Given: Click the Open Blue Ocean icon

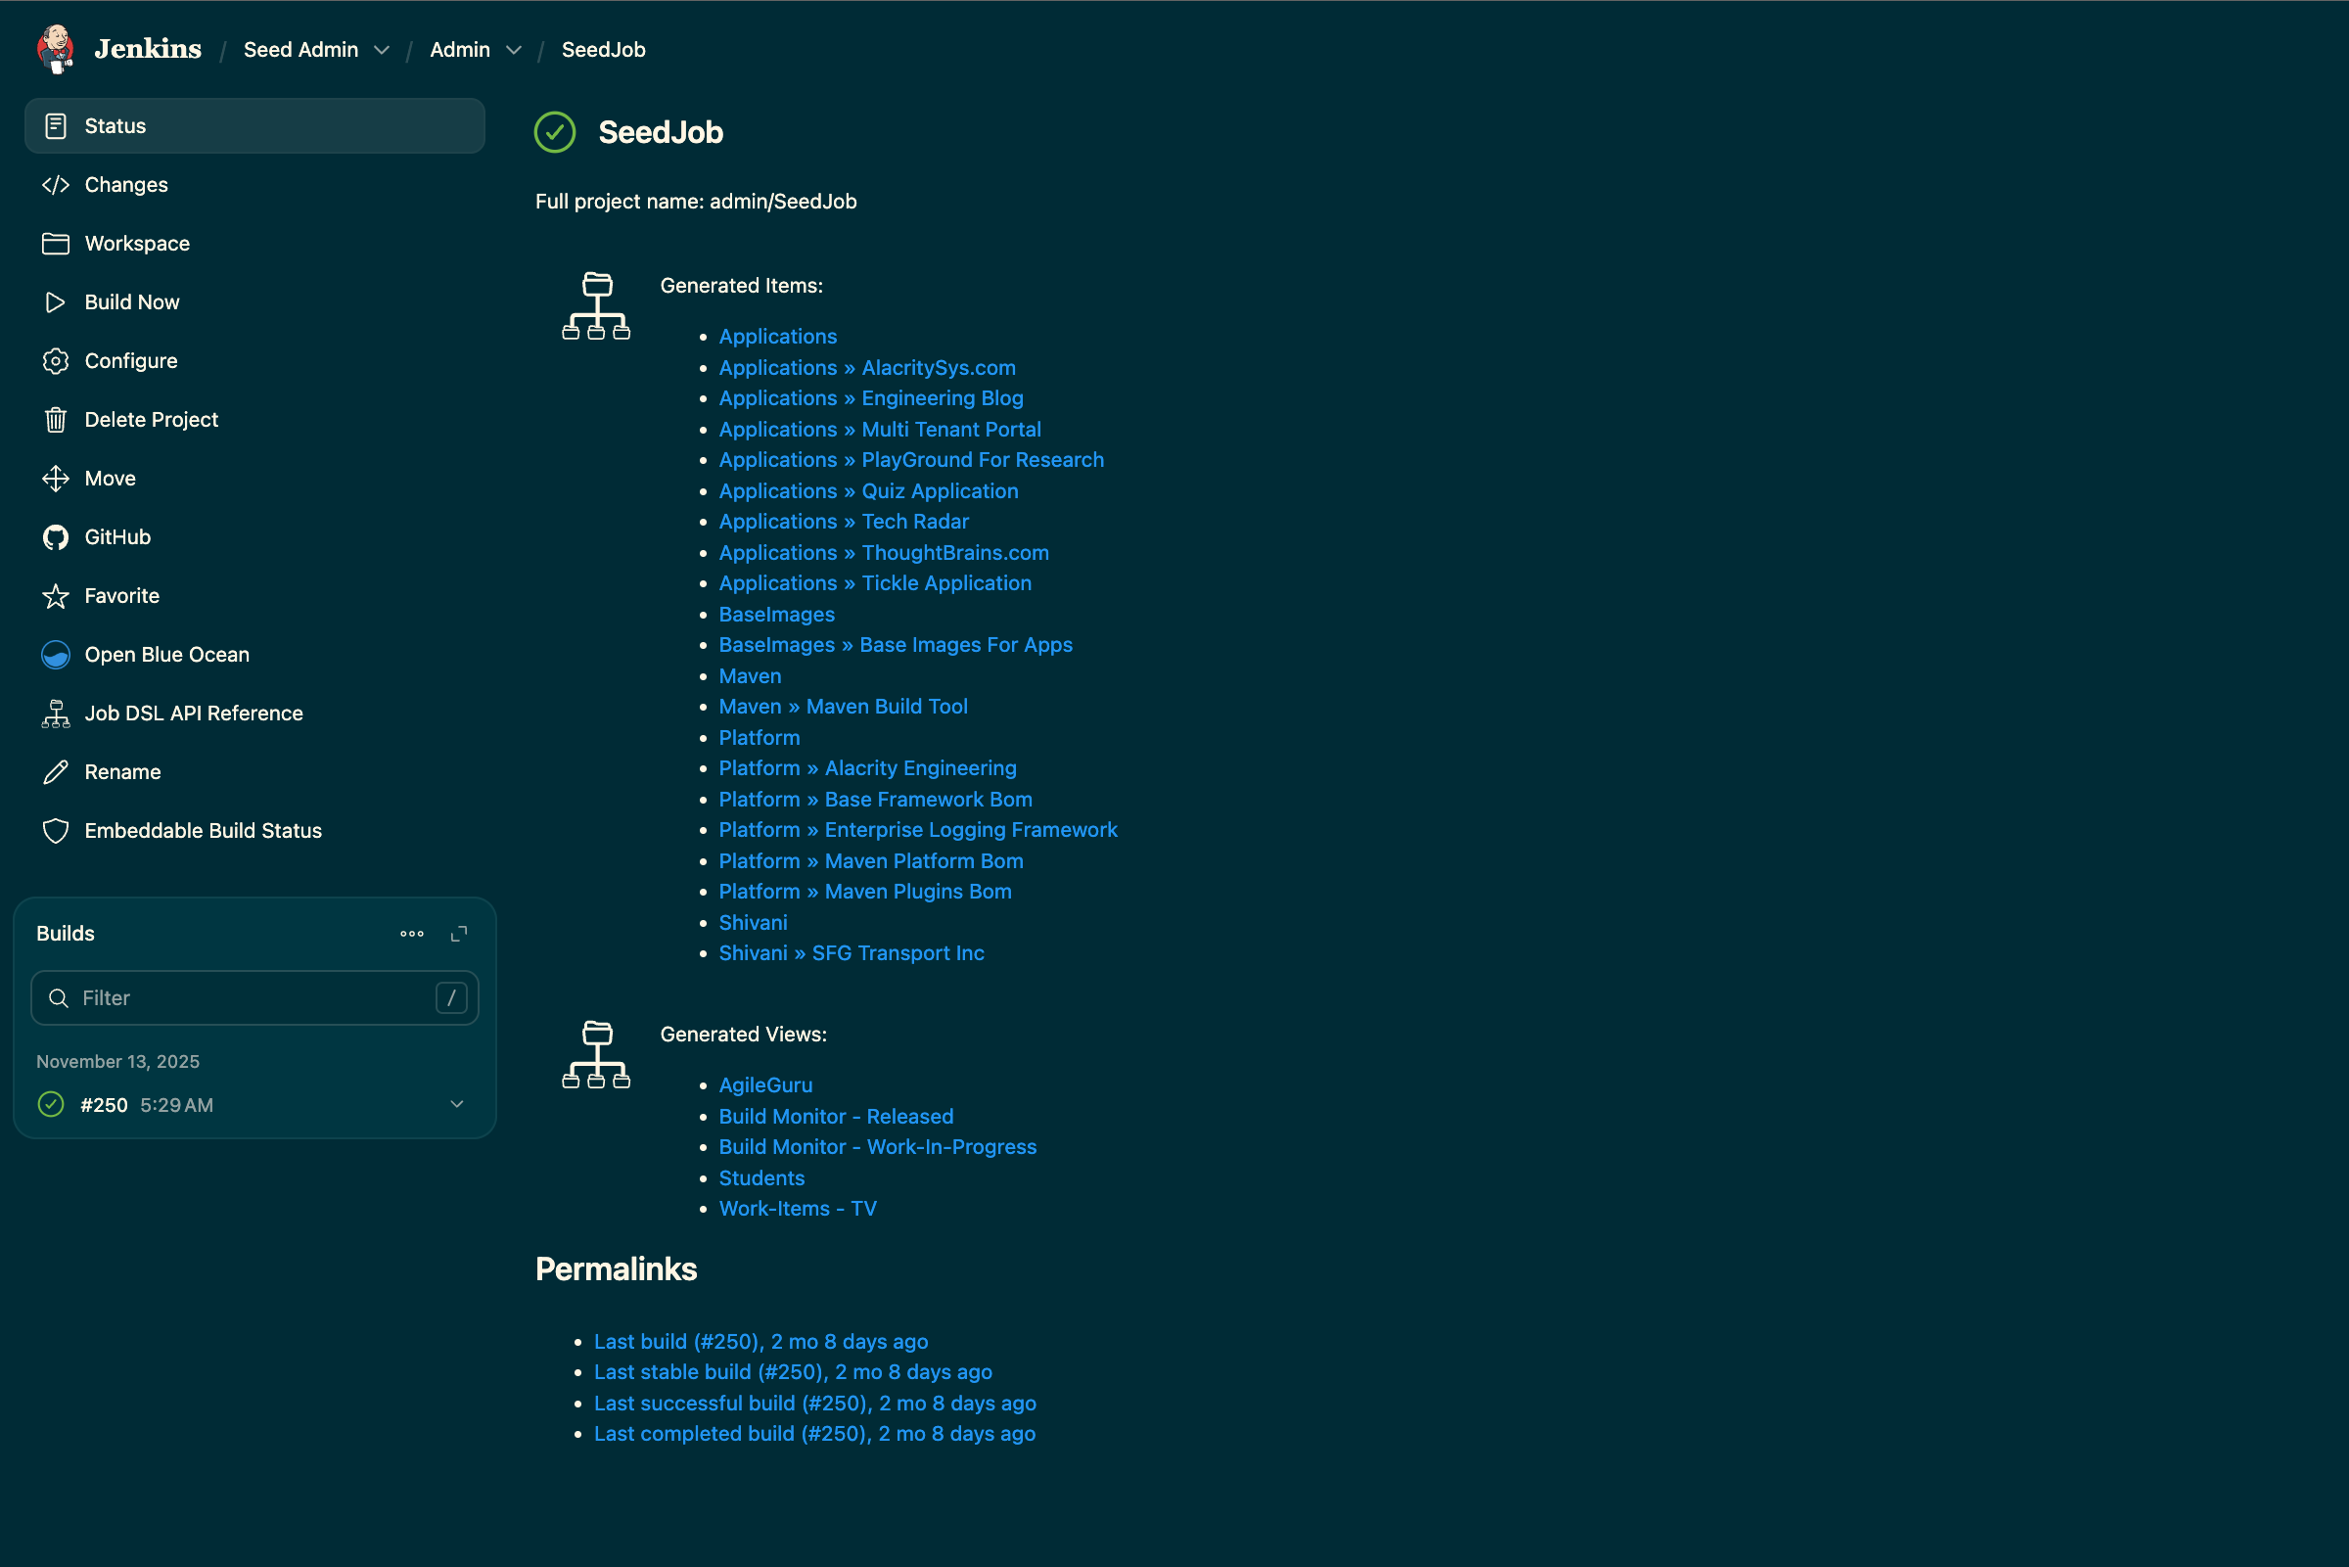Looking at the screenshot, I should pyautogui.click(x=55, y=655).
